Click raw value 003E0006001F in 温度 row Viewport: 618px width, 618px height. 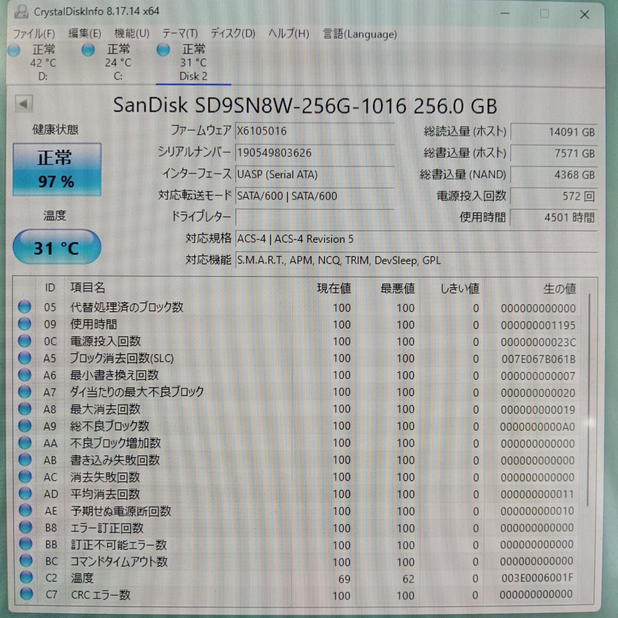537,578
